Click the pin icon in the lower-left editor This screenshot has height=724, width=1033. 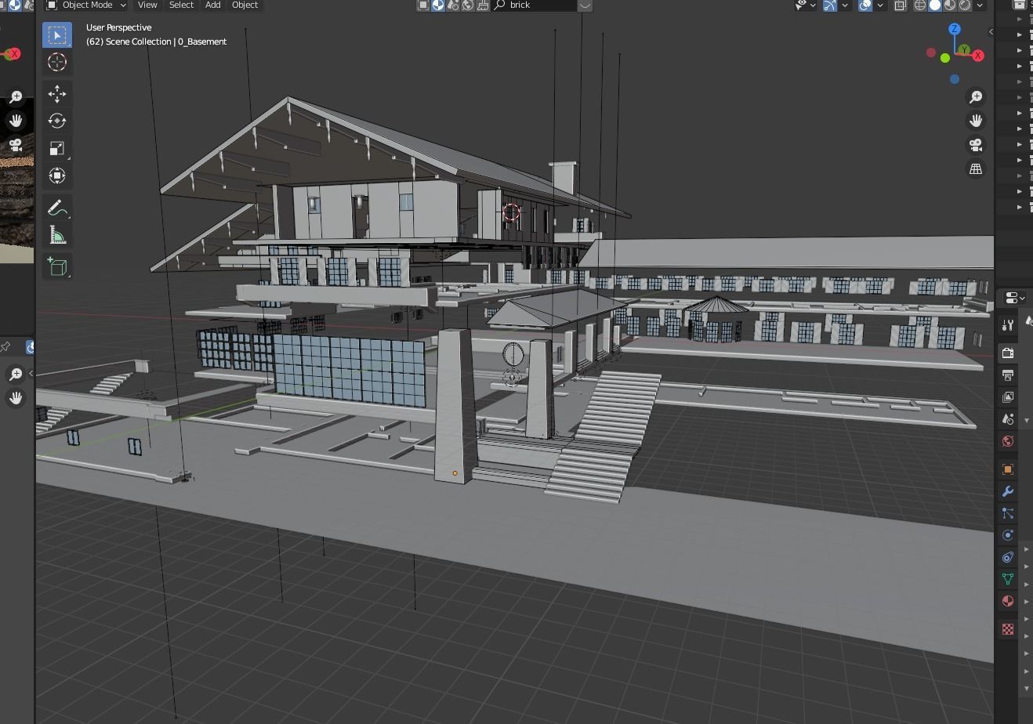(x=5, y=346)
